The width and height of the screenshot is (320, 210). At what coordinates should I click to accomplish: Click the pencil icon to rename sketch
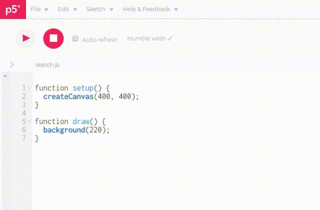pos(170,38)
